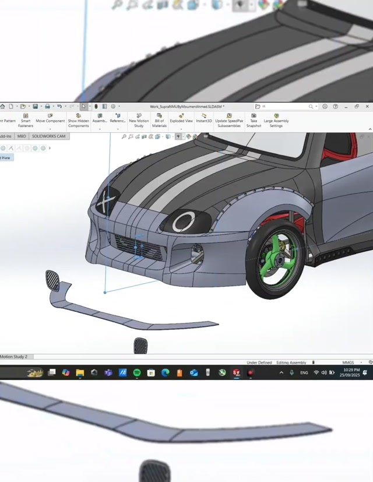Toggle Show Hidden Components
The height and width of the screenshot is (482, 373).
[x=79, y=120]
